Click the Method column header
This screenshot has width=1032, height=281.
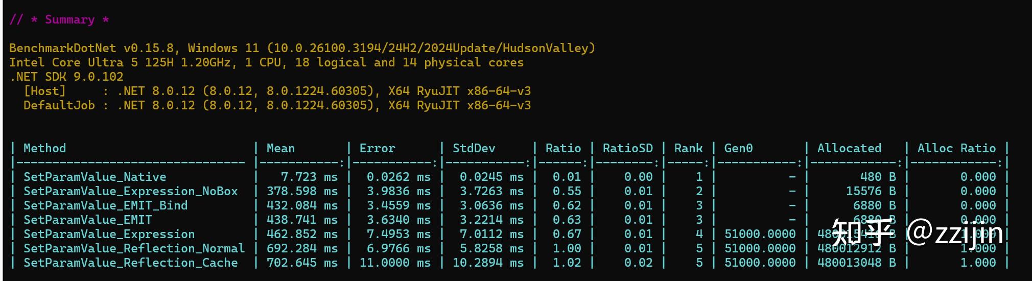(x=45, y=149)
